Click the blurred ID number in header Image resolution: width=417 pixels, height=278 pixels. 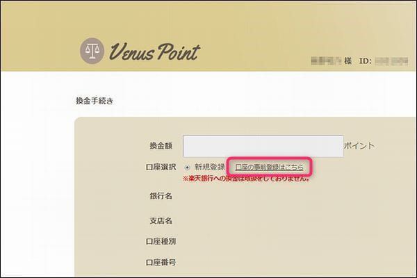pyautogui.click(x=391, y=61)
